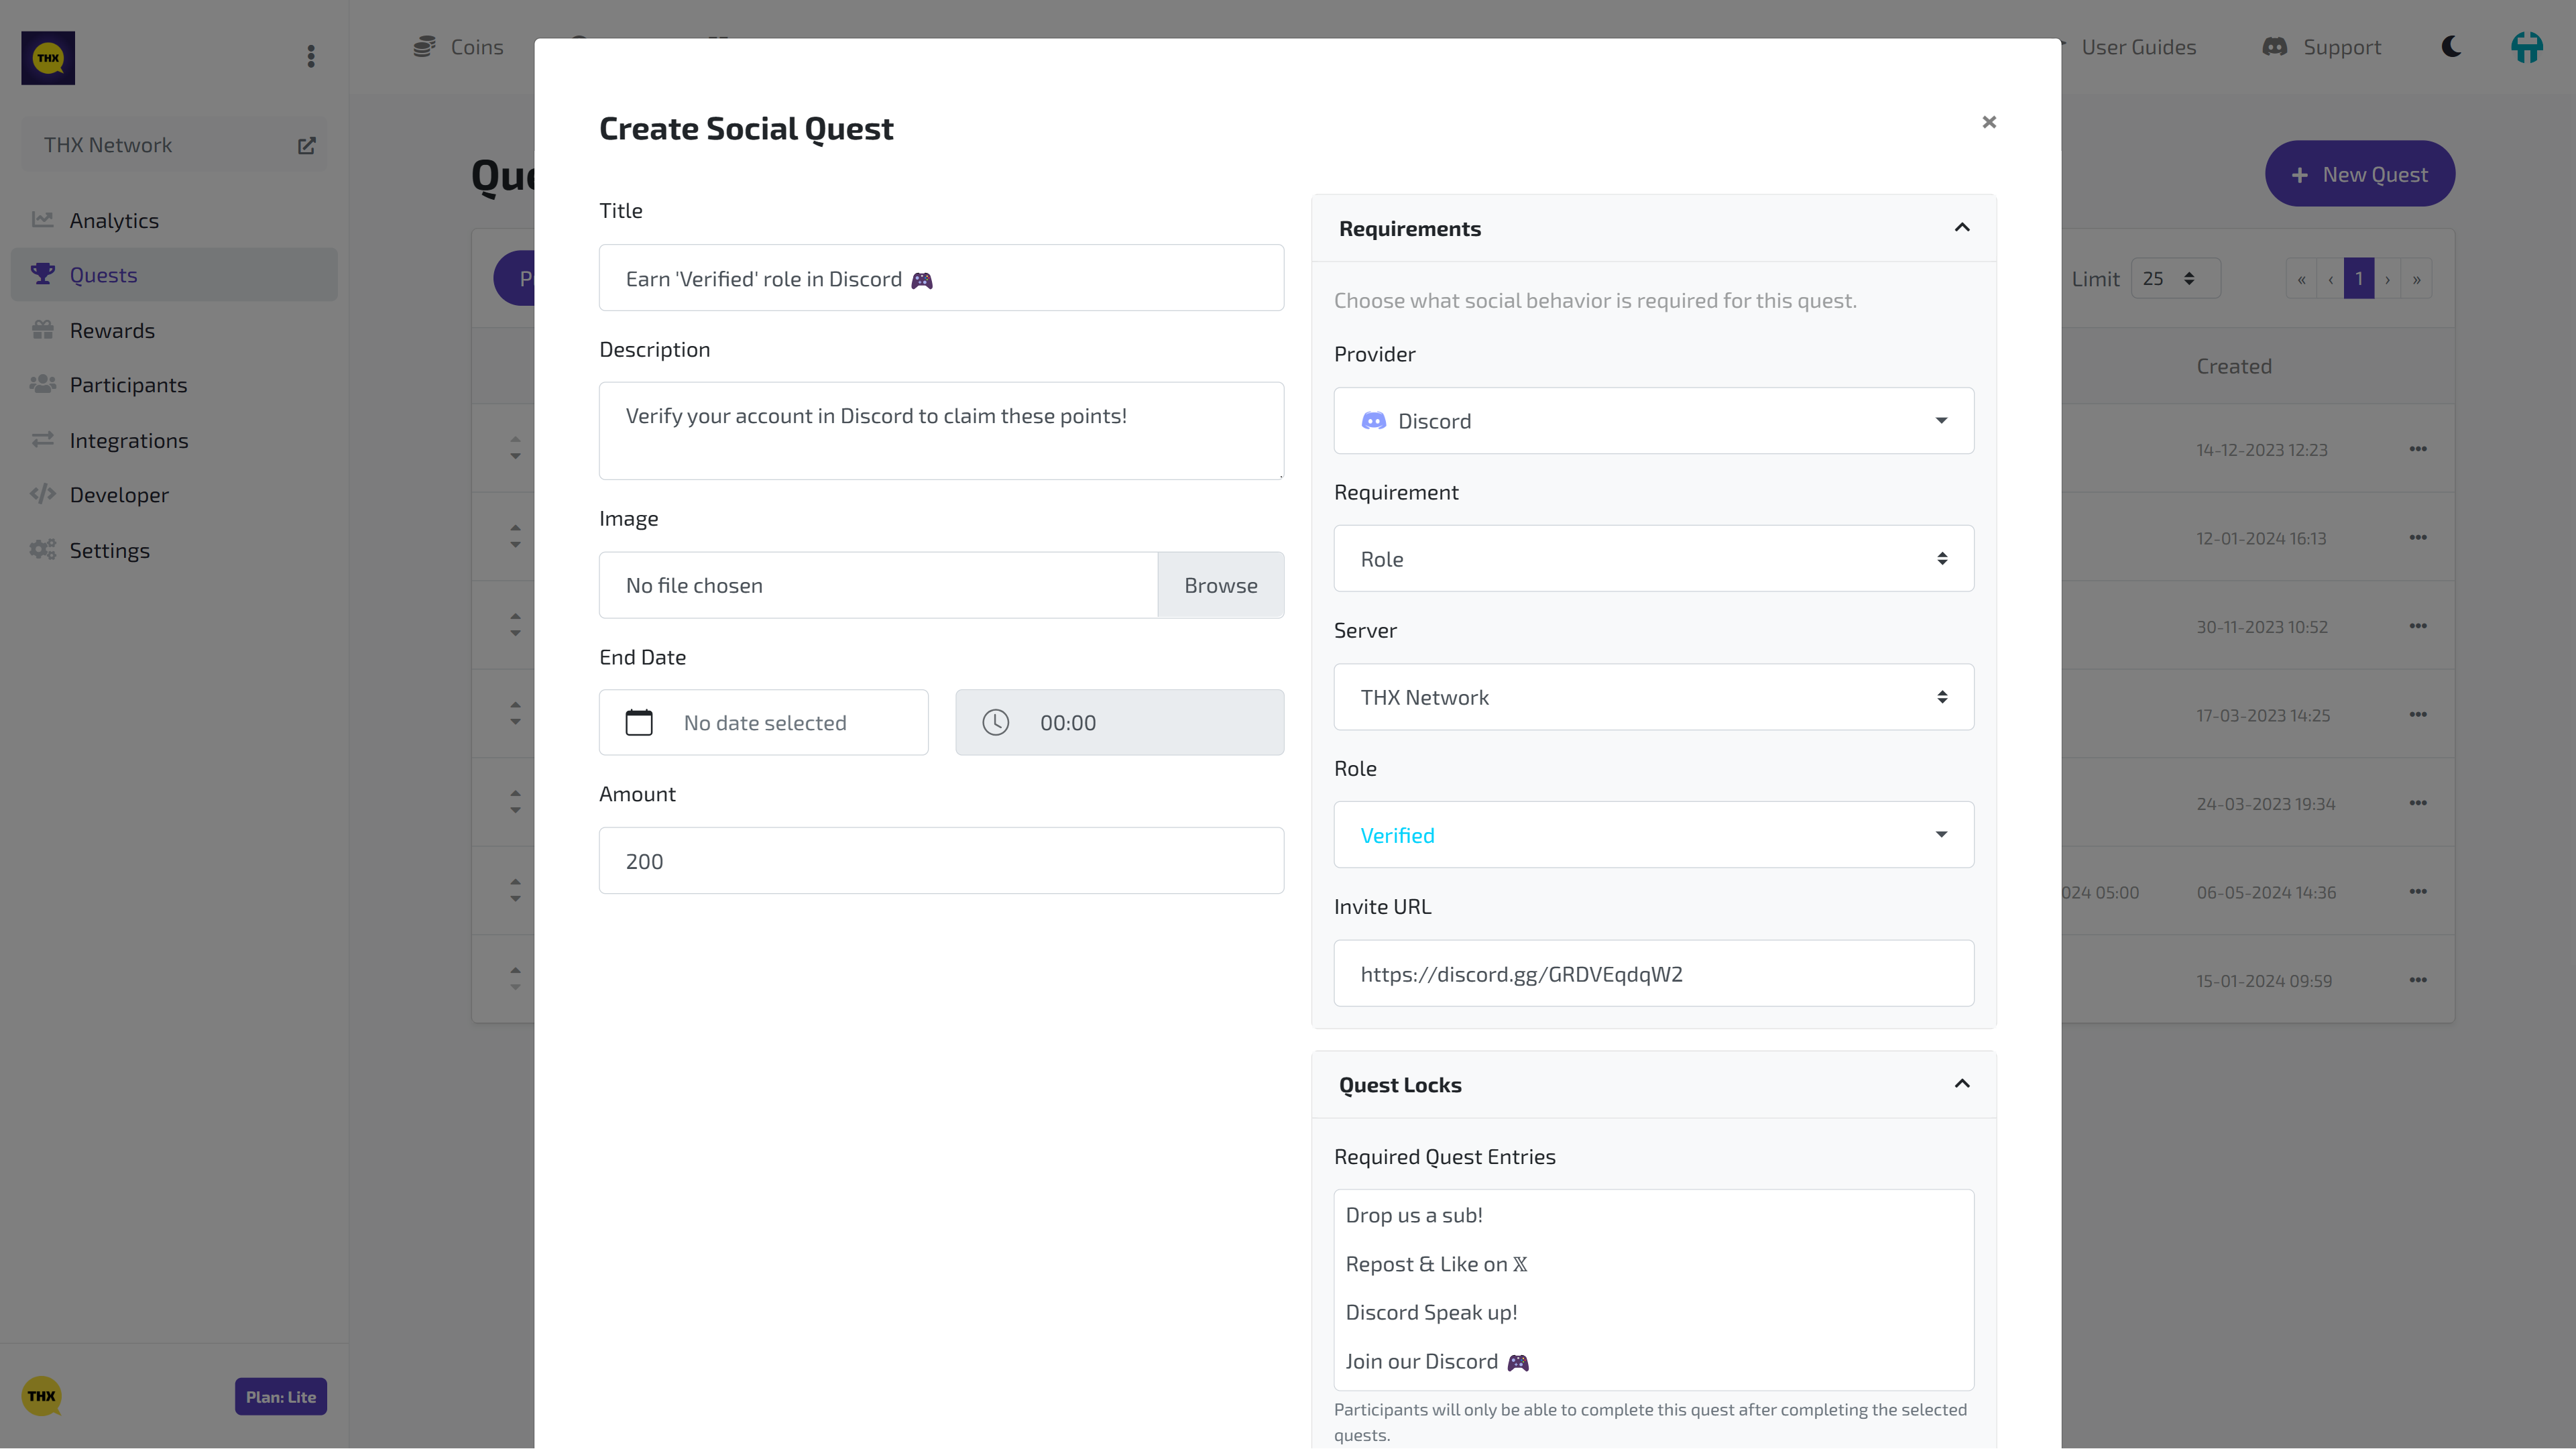This screenshot has height=1449, width=2576.
Task: Open Integrations in sidebar
Action: (x=128, y=440)
